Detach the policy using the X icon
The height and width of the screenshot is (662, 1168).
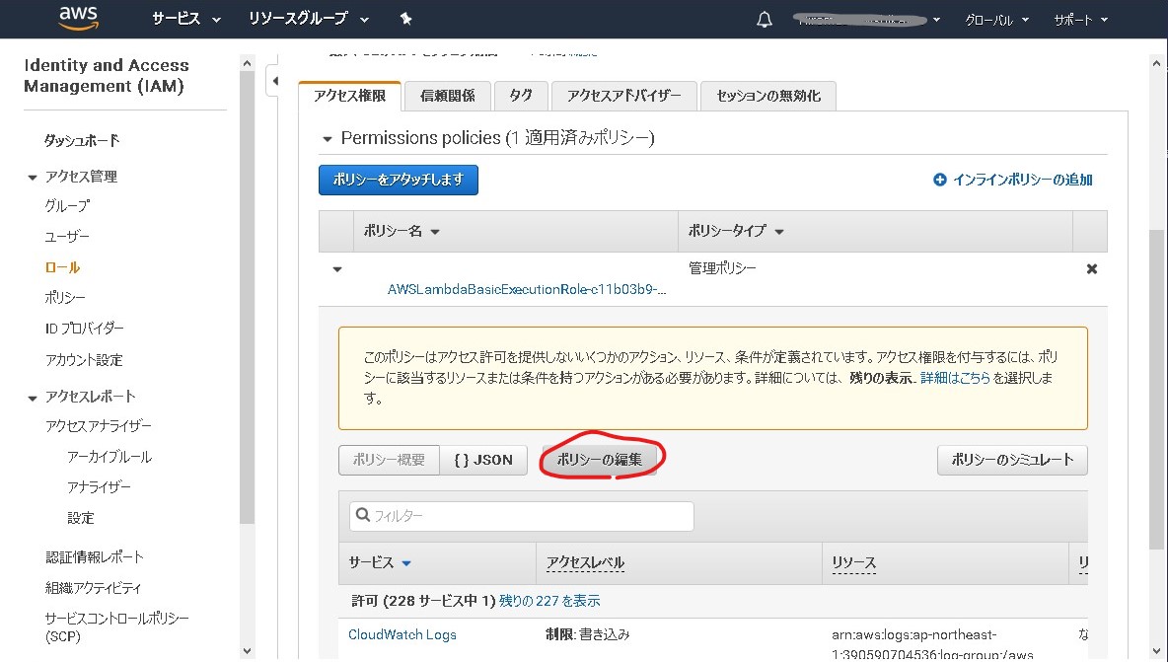pyautogui.click(x=1091, y=267)
